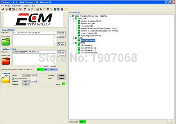This screenshot has width=176, height=124.
Task: Click the teal book toolbar icon
Action: click(x=55, y=9)
